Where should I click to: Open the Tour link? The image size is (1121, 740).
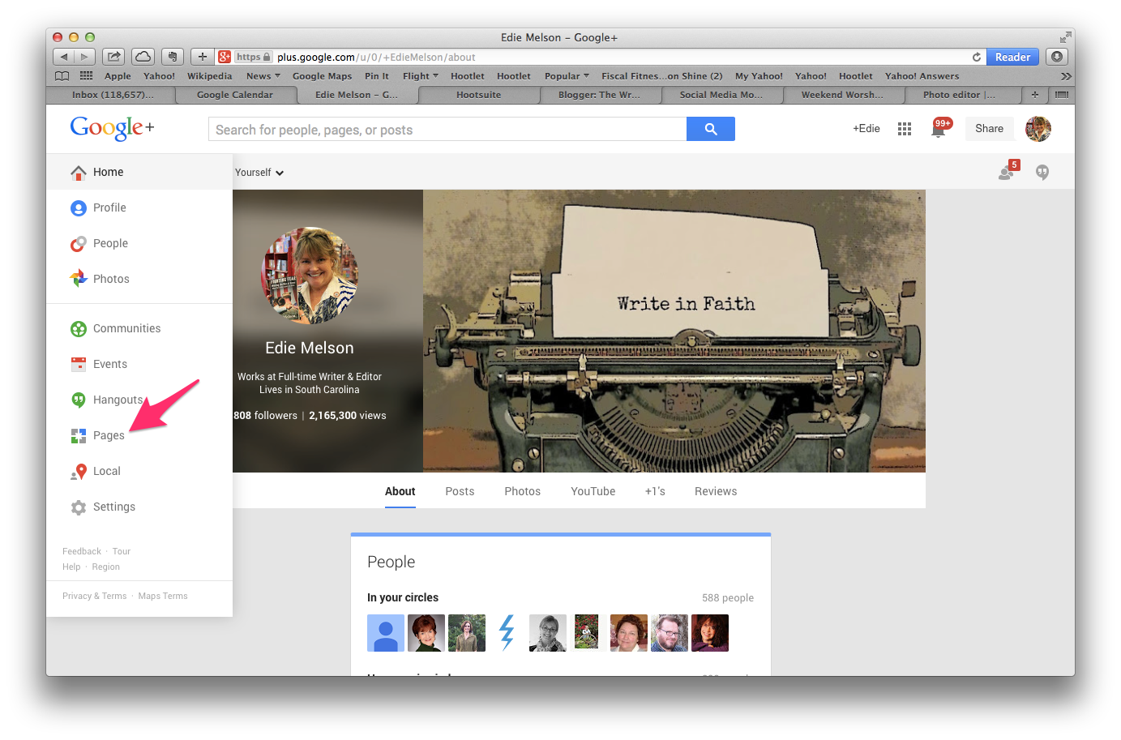pos(122,551)
